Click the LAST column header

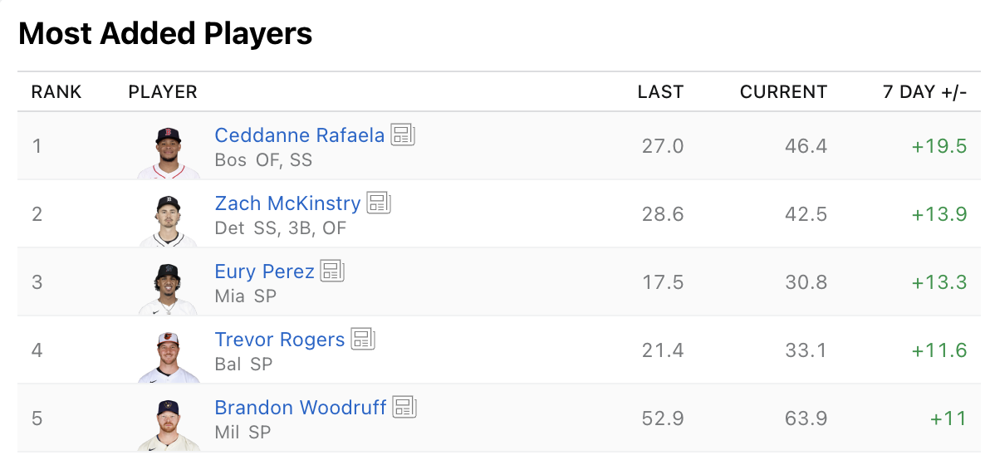pos(660,92)
